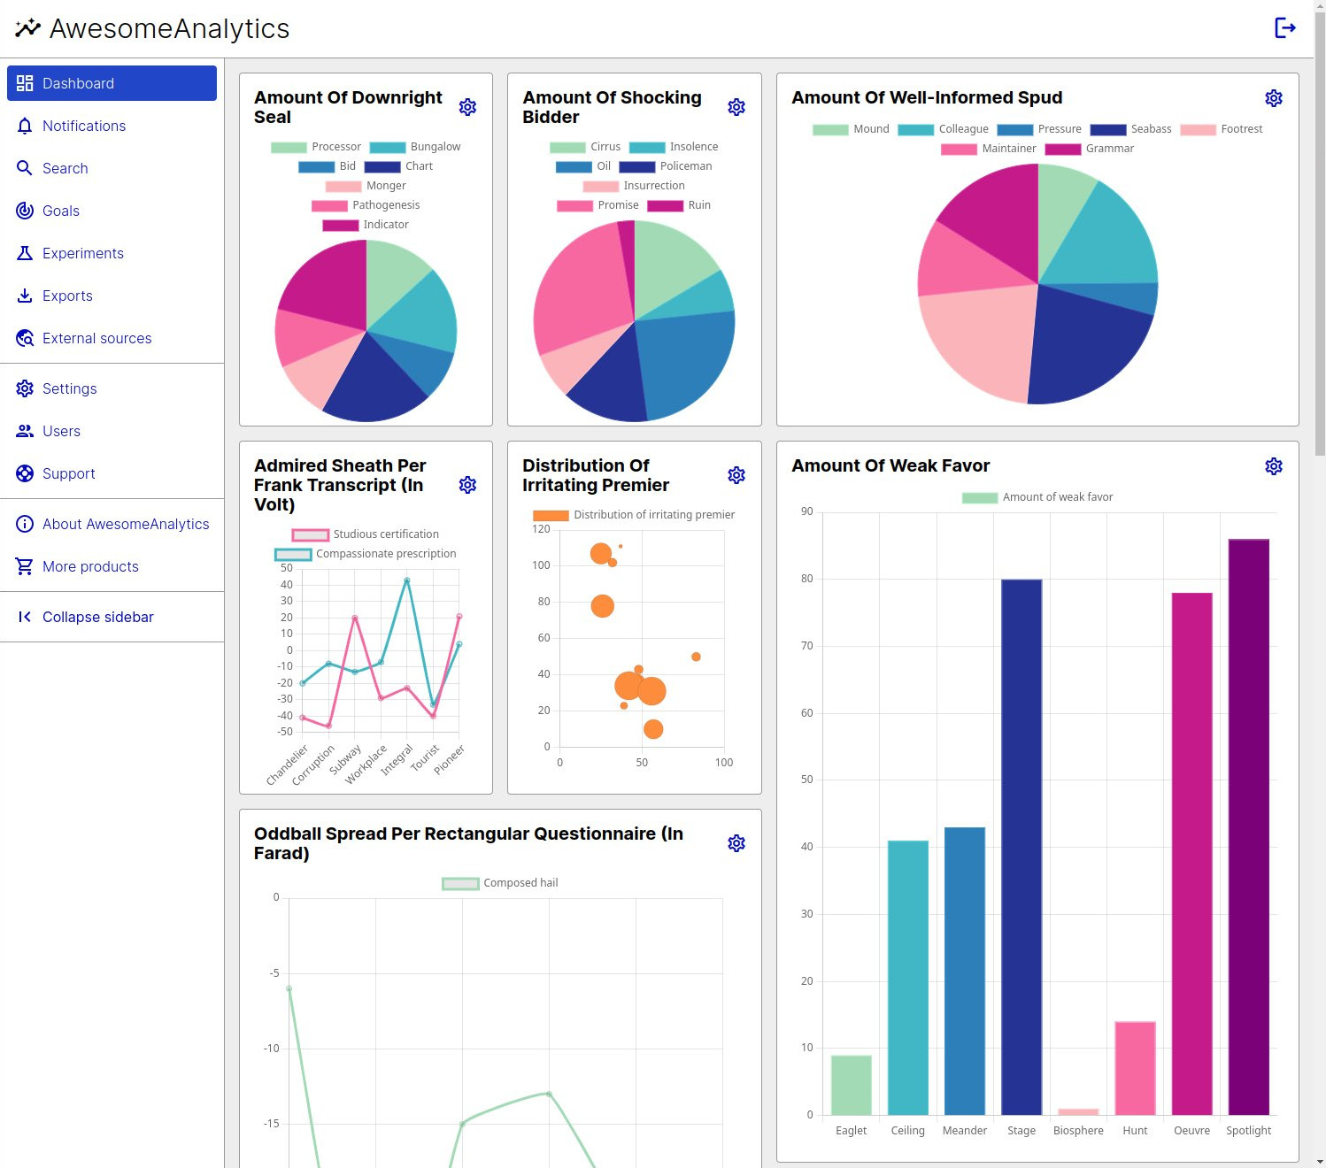
Task: Switch to the Dashboard menu entry
Action: tap(78, 83)
